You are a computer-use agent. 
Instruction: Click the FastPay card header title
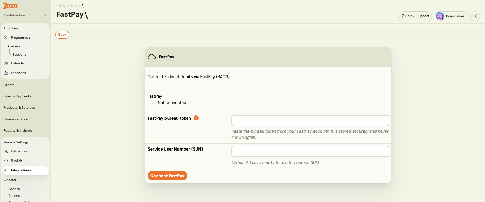[x=166, y=57]
